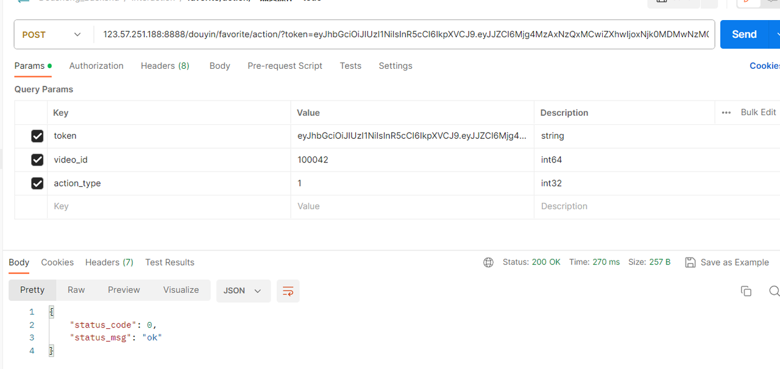
Task: Click the status_msg line in response
Action: 116,337
